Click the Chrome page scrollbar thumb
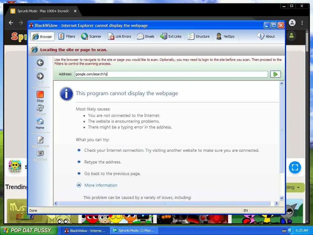This screenshot has height=235, width=313. coord(307,42)
